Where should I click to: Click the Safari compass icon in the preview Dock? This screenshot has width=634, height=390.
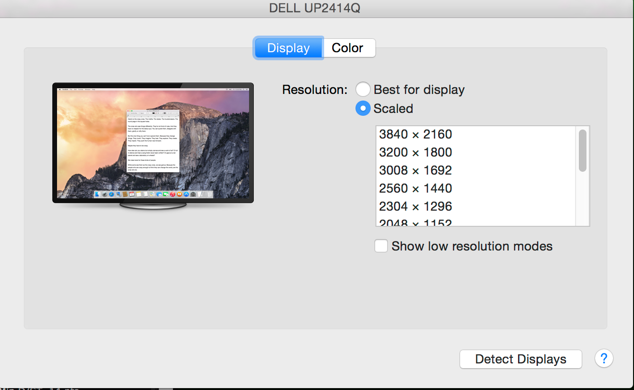(x=112, y=194)
